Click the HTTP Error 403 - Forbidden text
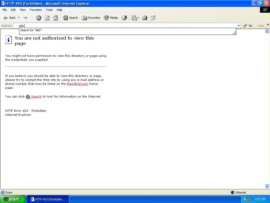 click(26, 111)
